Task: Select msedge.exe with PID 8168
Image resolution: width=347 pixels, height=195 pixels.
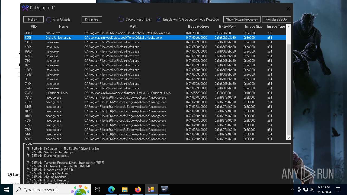Action: [x=155, y=107]
